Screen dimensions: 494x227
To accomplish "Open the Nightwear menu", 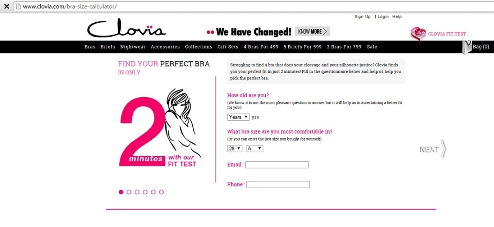I will tap(133, 47).
